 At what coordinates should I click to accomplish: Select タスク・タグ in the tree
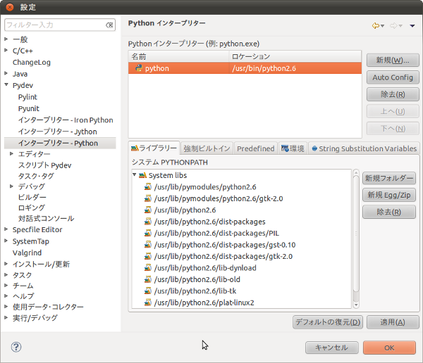(36, 176)
